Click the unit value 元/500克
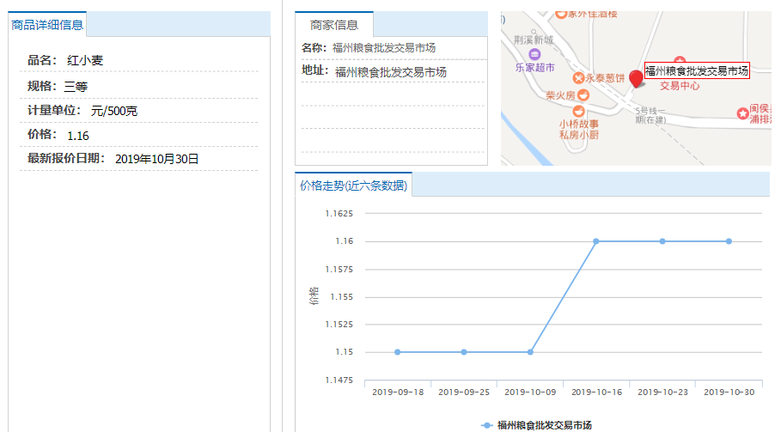Image resolution: width=781 pixels, height=432 pixels. pyautogui.click(x=114, y=111)
